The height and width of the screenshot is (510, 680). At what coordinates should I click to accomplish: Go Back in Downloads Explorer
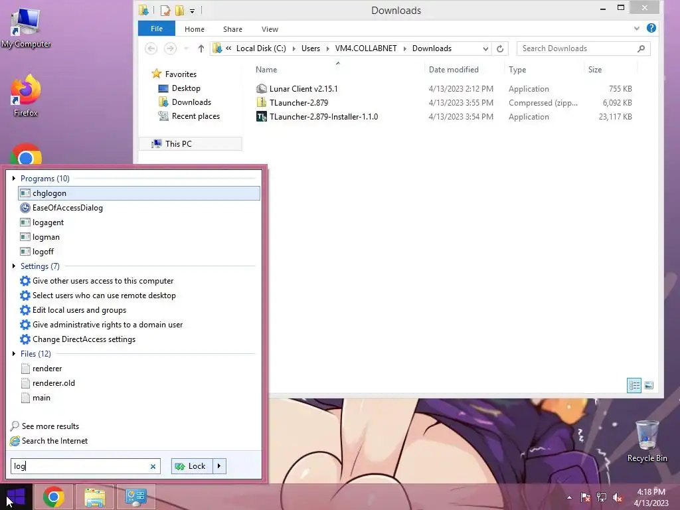tap(151, 48)
